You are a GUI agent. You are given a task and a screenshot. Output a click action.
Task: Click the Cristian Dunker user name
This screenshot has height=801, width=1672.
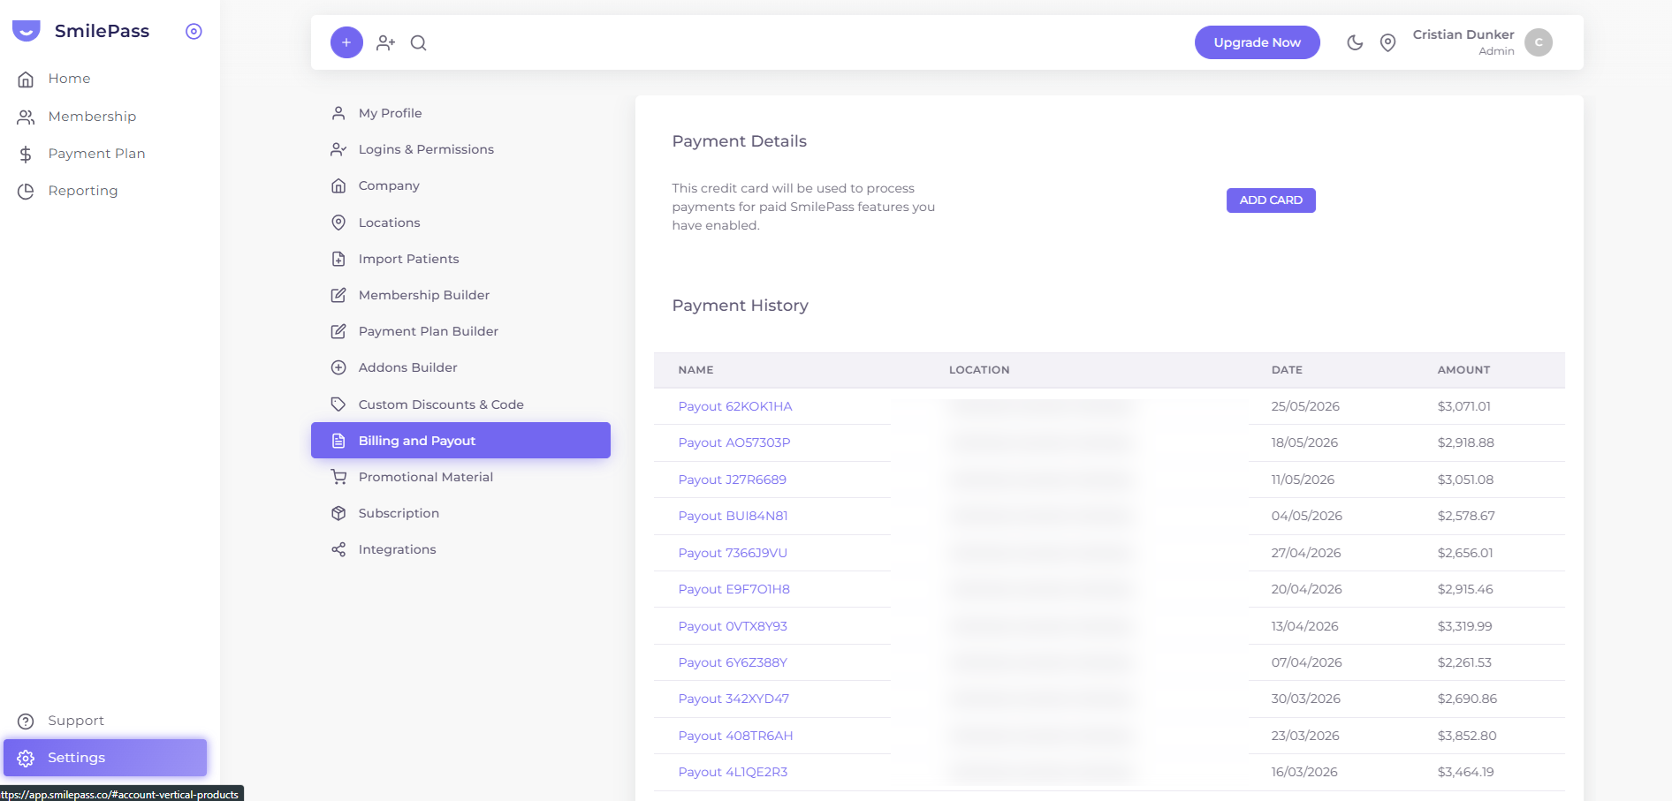1463,34
